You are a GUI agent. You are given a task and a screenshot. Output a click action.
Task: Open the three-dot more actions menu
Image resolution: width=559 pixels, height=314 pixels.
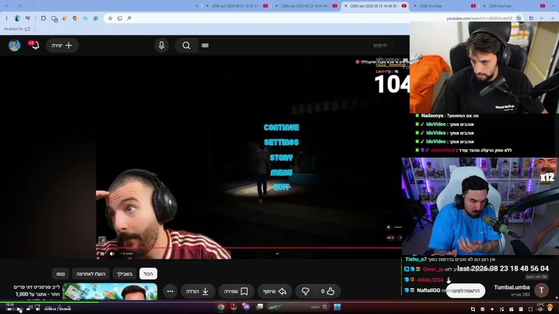(x=170, y=291)
